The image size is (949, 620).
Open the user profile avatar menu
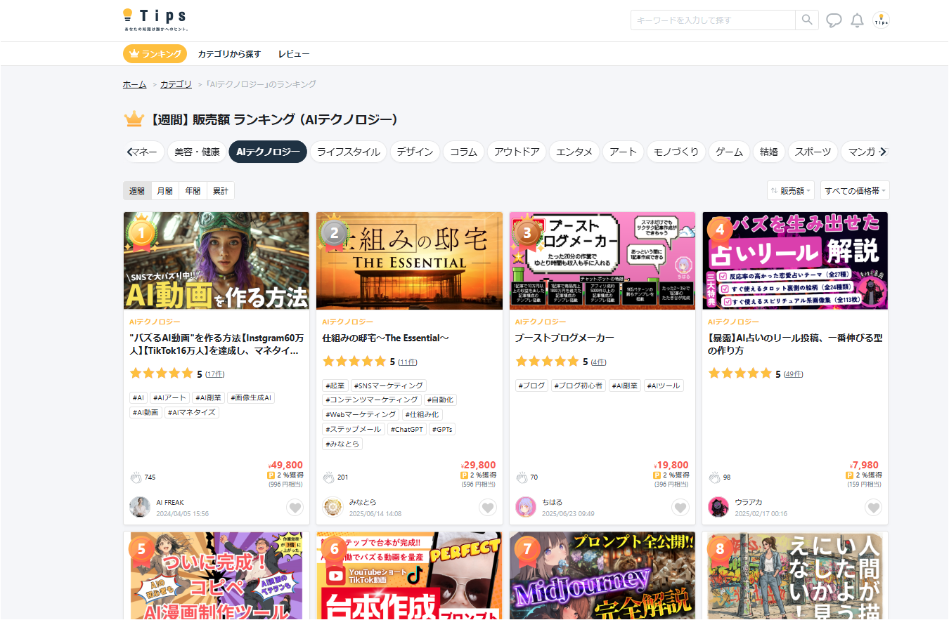[x=881, y=20]
